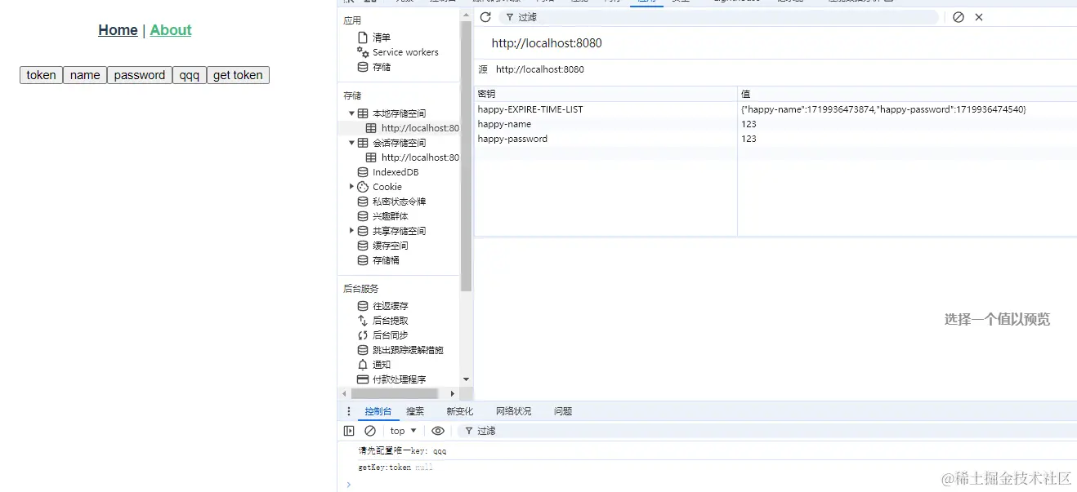Open 私密状态令牌 in the storage tree

click(399, 202)
